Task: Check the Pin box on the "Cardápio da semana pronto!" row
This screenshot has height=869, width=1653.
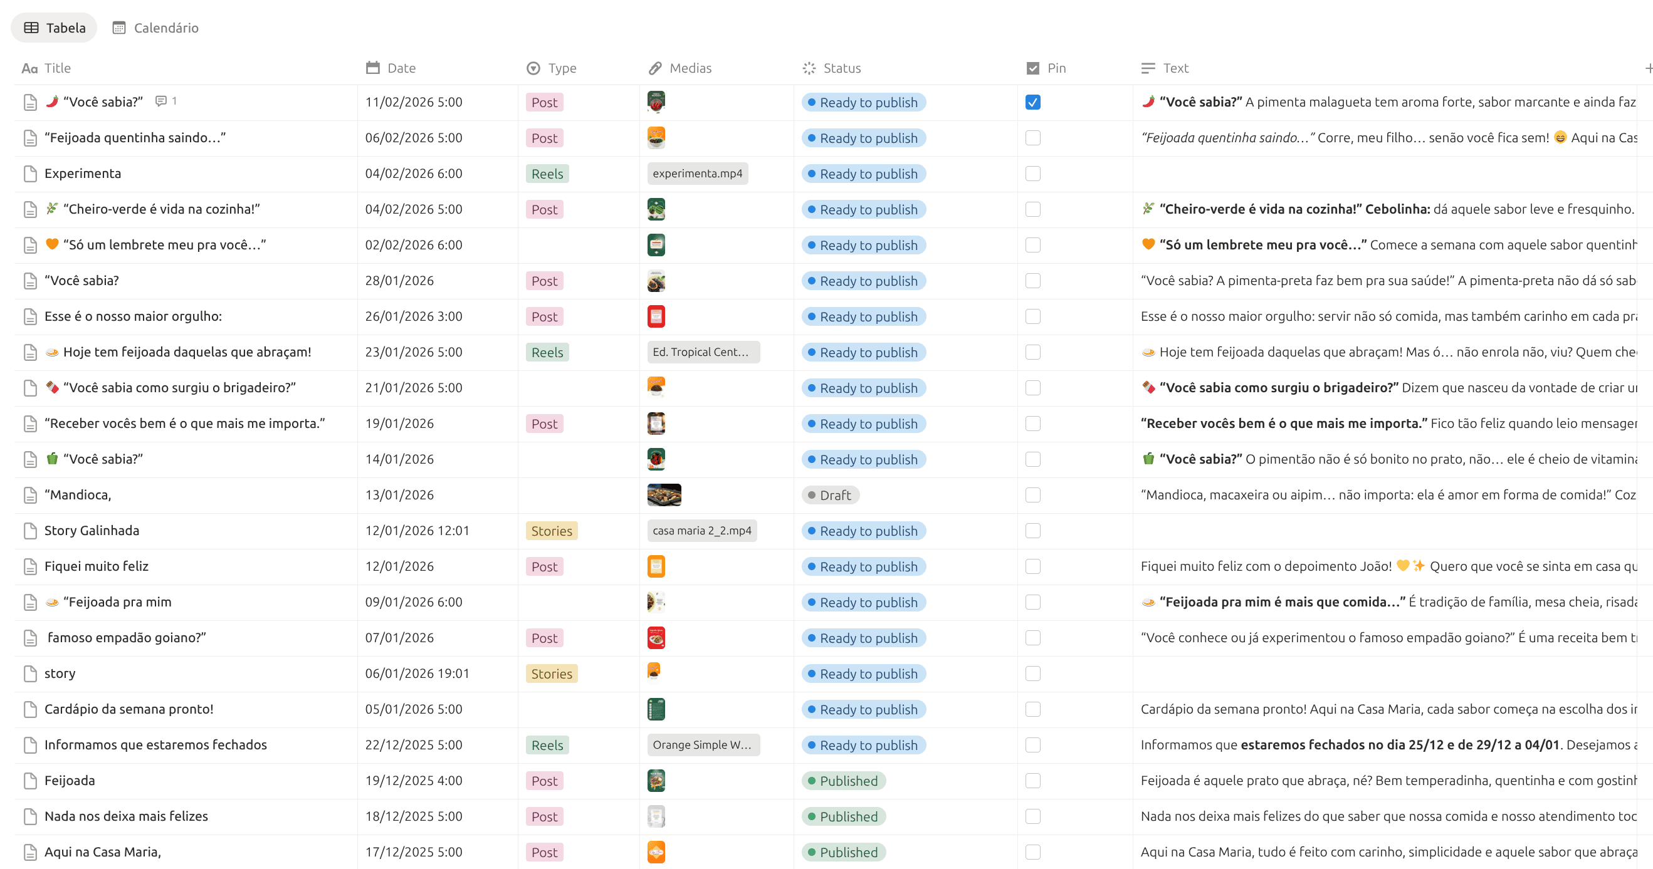Action: [x=1032, y=709]
